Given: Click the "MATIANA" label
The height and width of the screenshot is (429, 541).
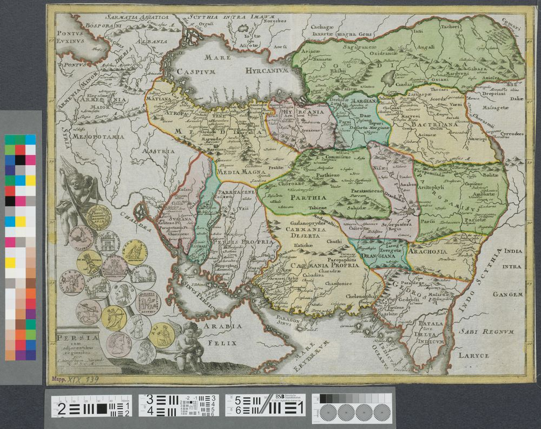Looking at the screenshot, I should (x=159, y=98).
